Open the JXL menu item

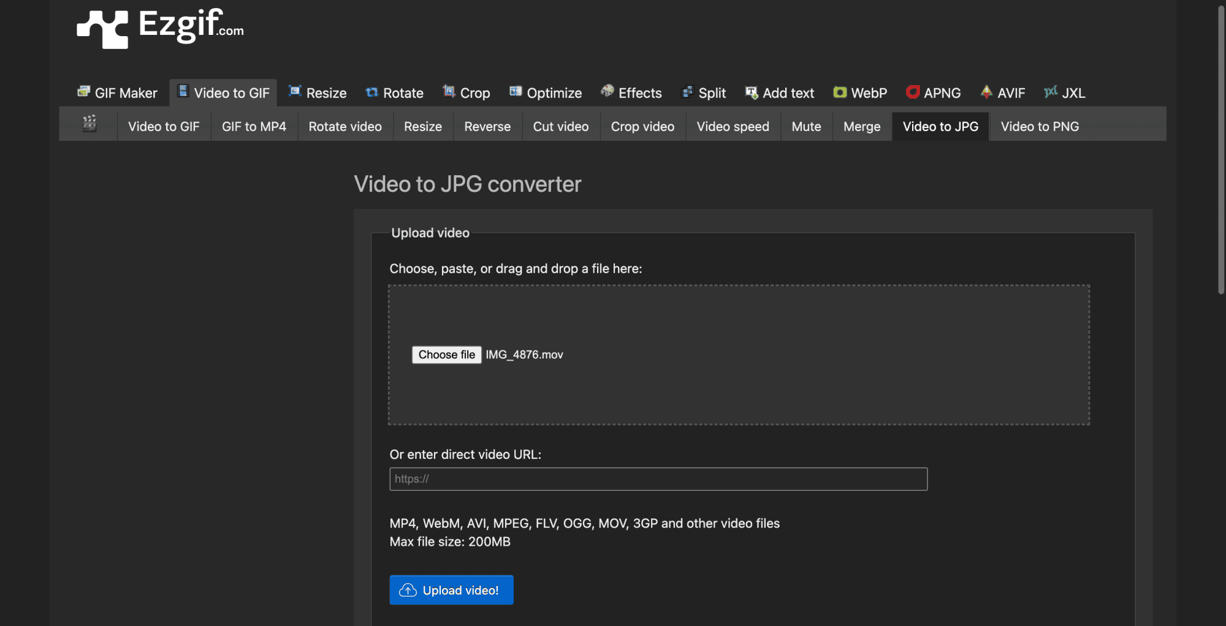click(1065, 93)
